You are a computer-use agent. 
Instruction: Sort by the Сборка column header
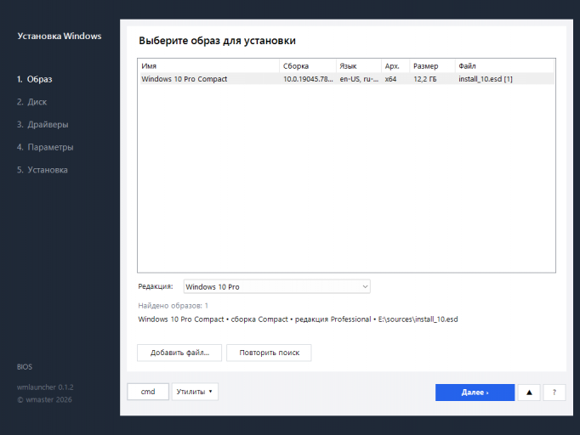[308, 66]
